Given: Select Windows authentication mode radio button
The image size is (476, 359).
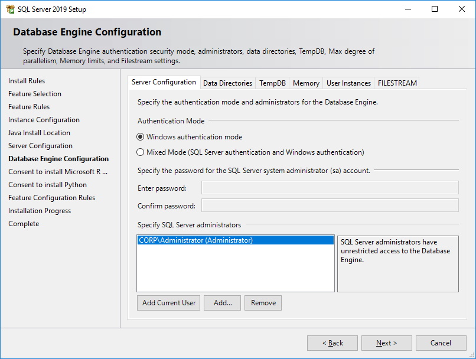Looking at the screenshot, I should coord(140,137).
